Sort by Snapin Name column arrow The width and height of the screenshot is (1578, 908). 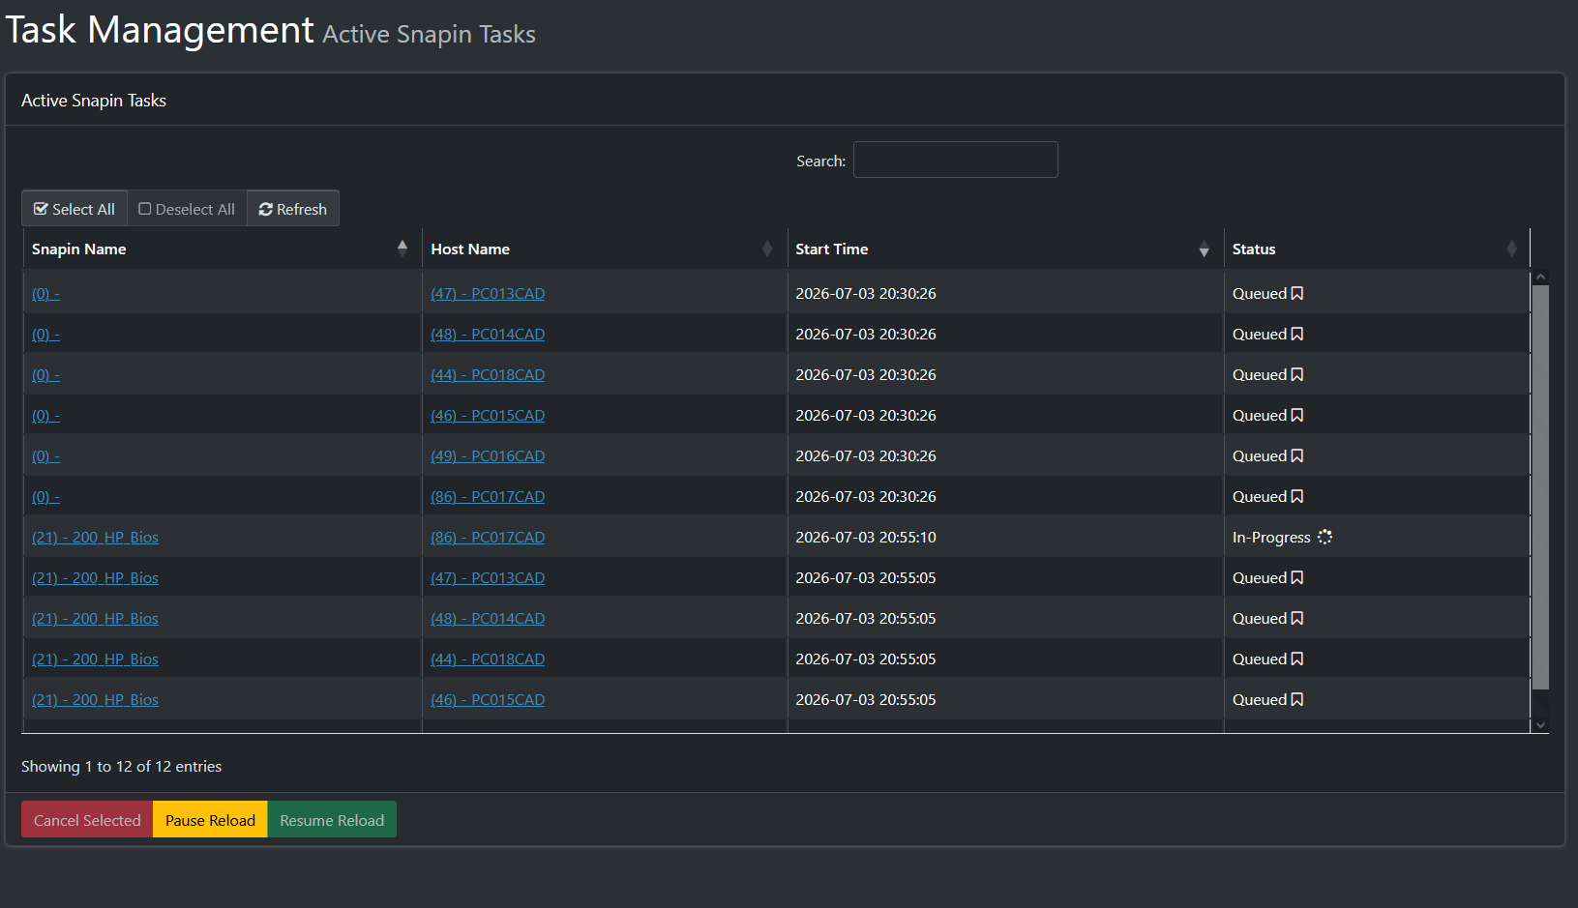[402, 249]
